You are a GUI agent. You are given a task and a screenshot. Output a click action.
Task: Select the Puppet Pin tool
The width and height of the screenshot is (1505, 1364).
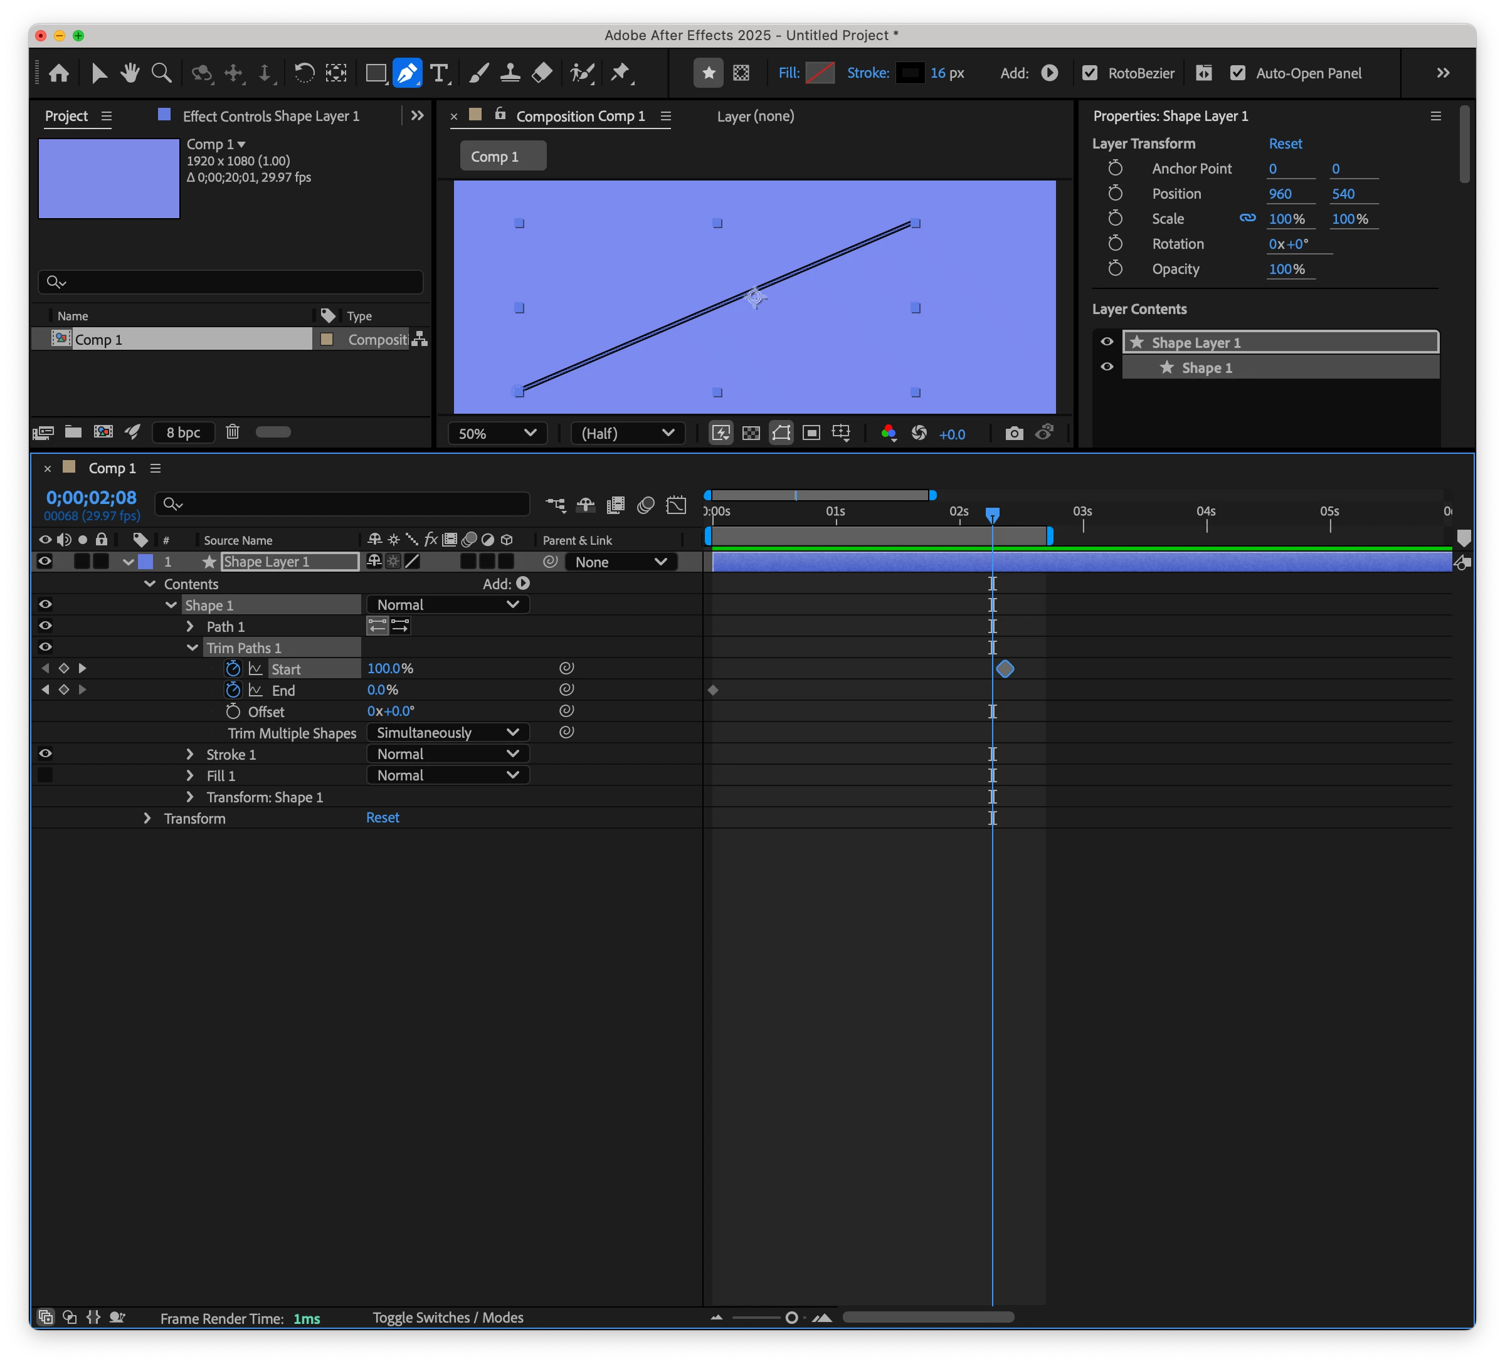[x=620, y=72]
